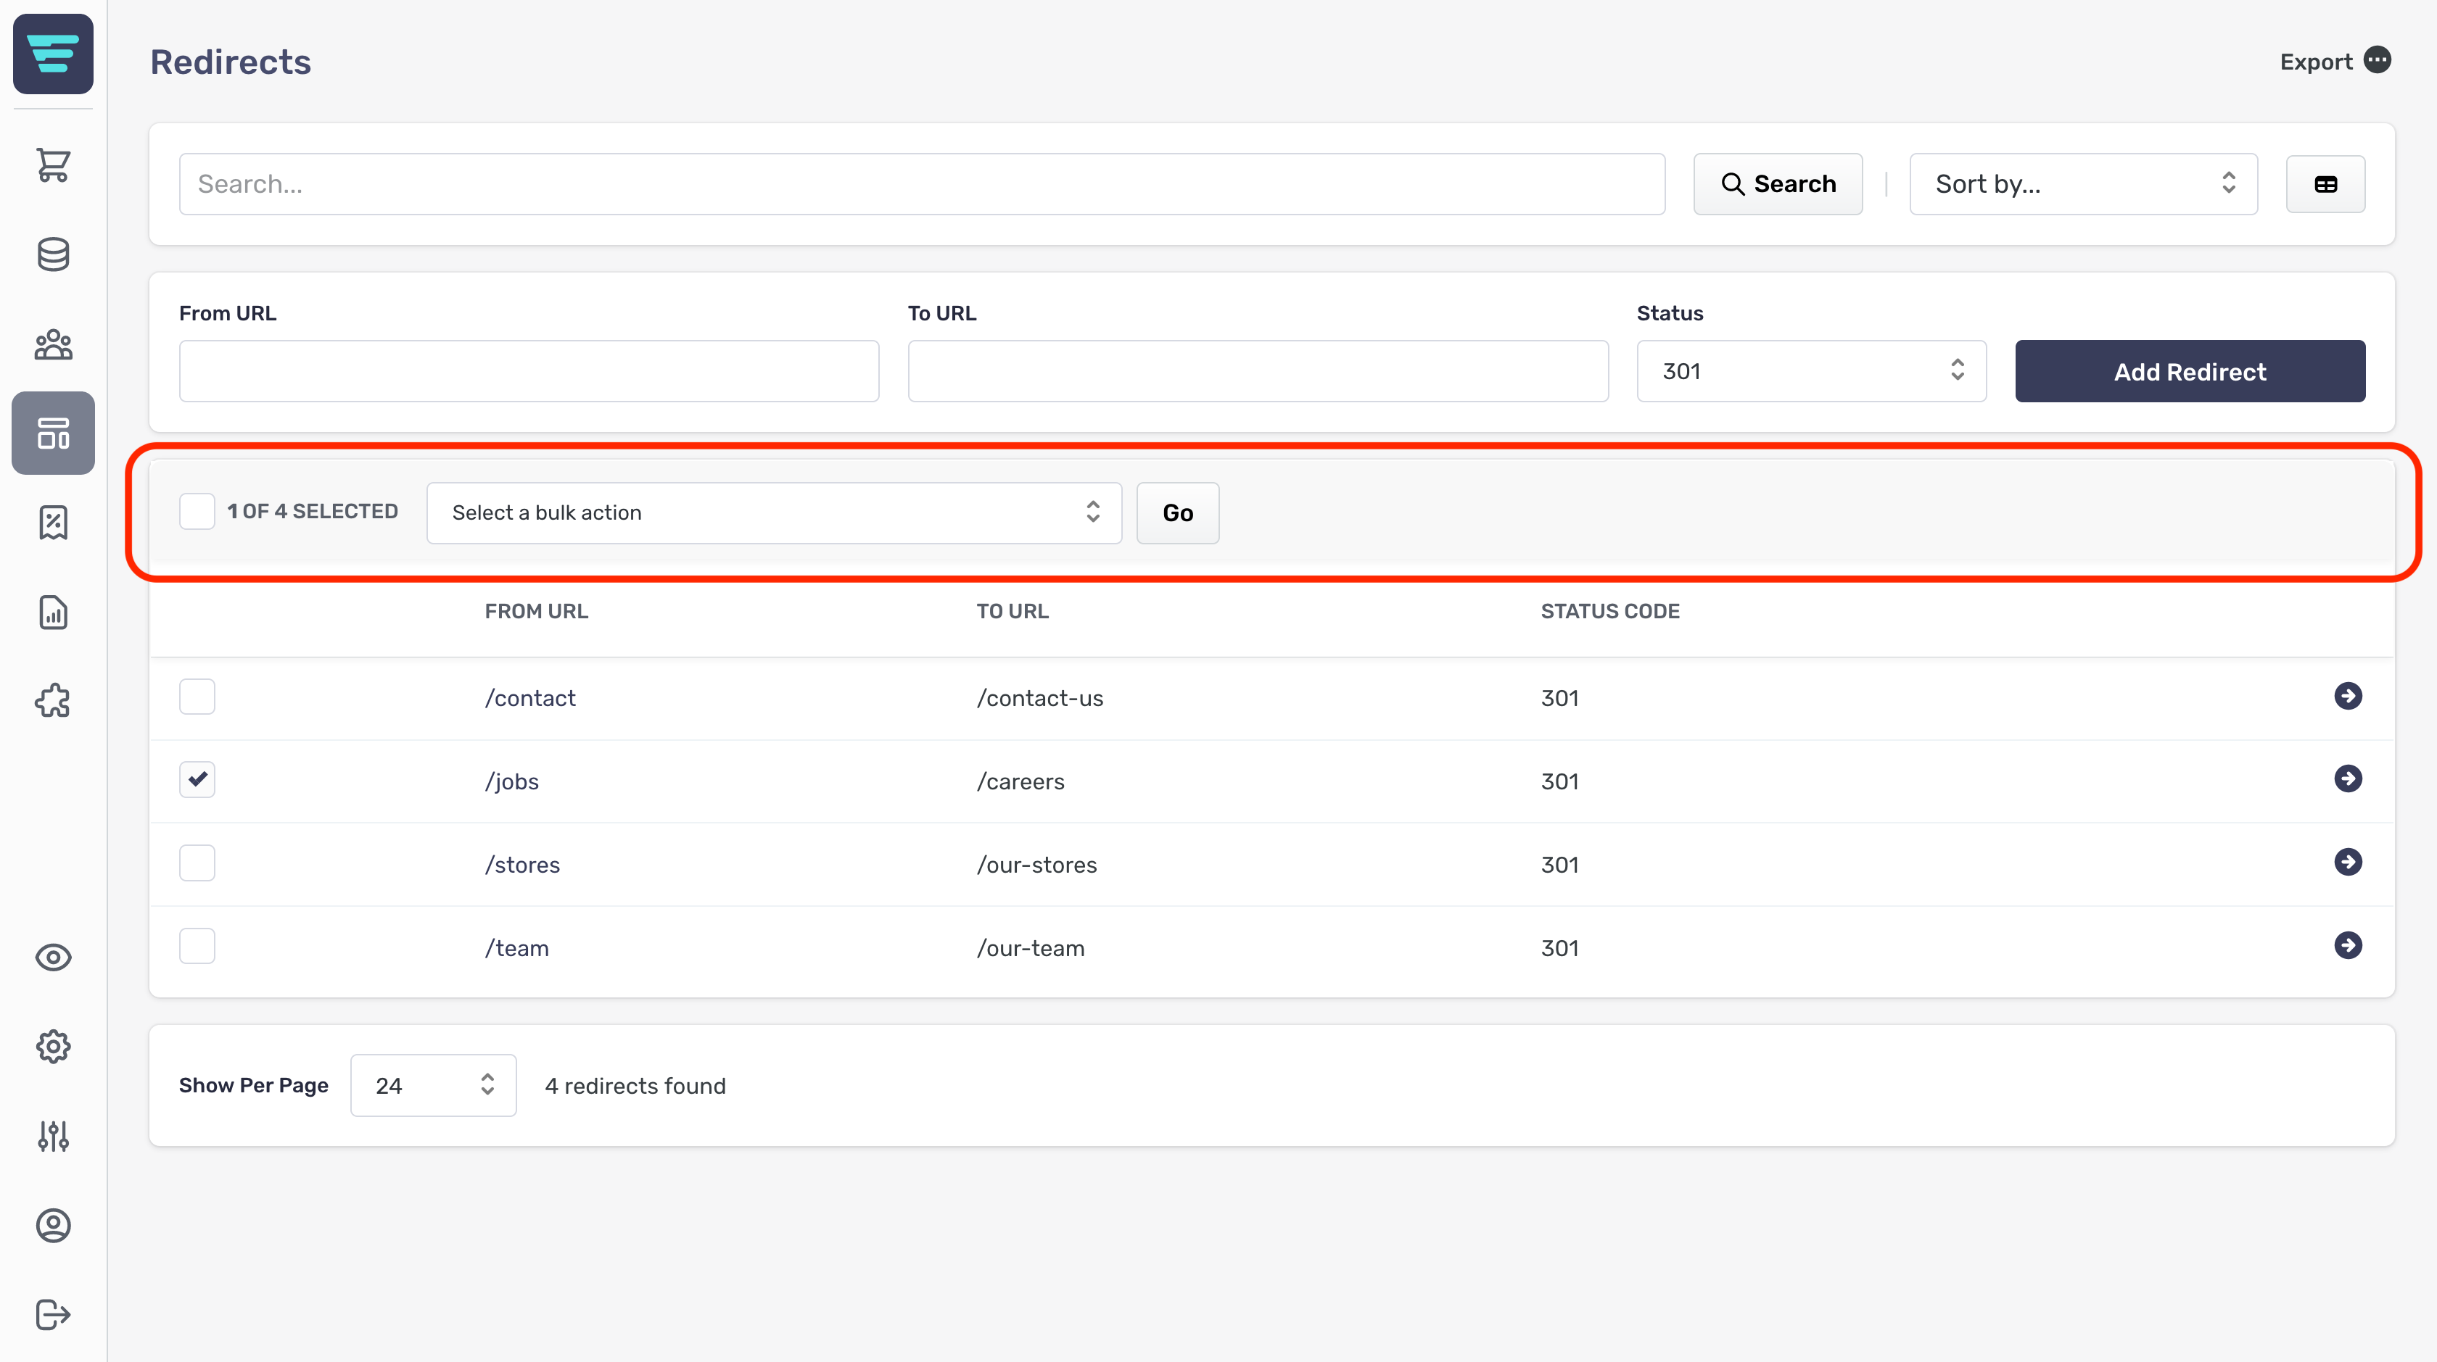Open the reports chart document icon
The image size is (2437, 1362).
[x=53, y=613]
